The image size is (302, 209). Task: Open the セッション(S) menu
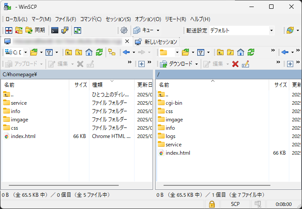[118, 19]
